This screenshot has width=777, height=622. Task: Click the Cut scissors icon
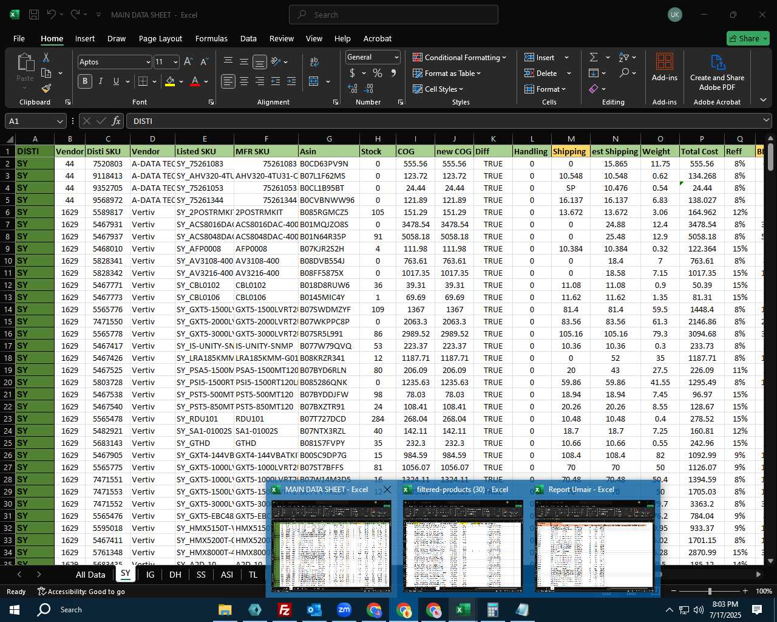pyautogui.click(x=46, y=58)
